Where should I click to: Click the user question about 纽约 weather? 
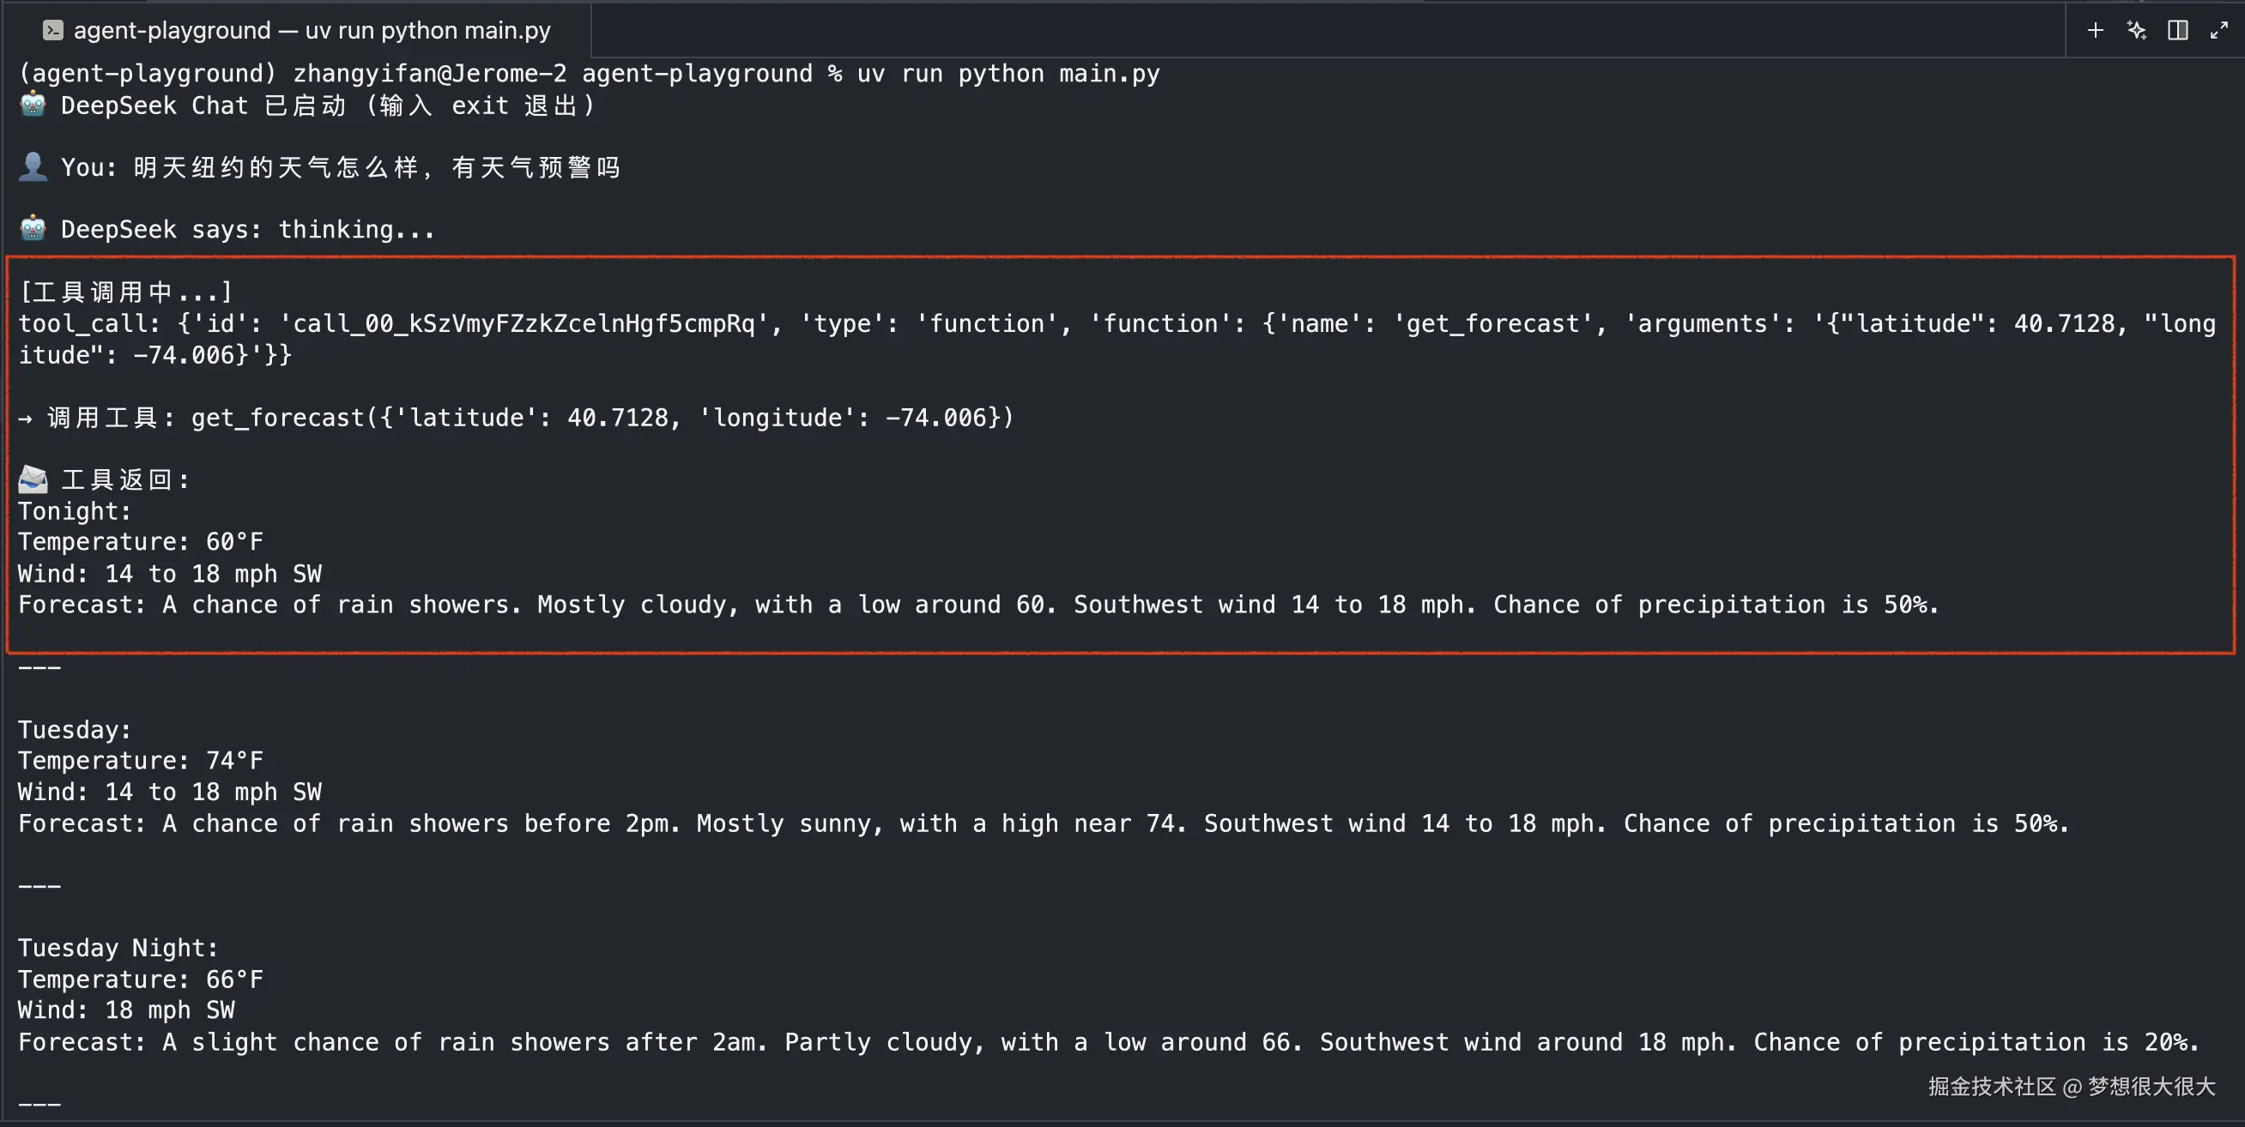pos(377,167)
